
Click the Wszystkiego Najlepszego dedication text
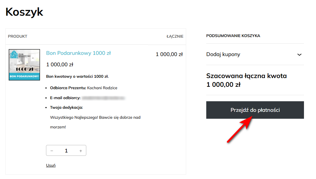click(95, 117)
